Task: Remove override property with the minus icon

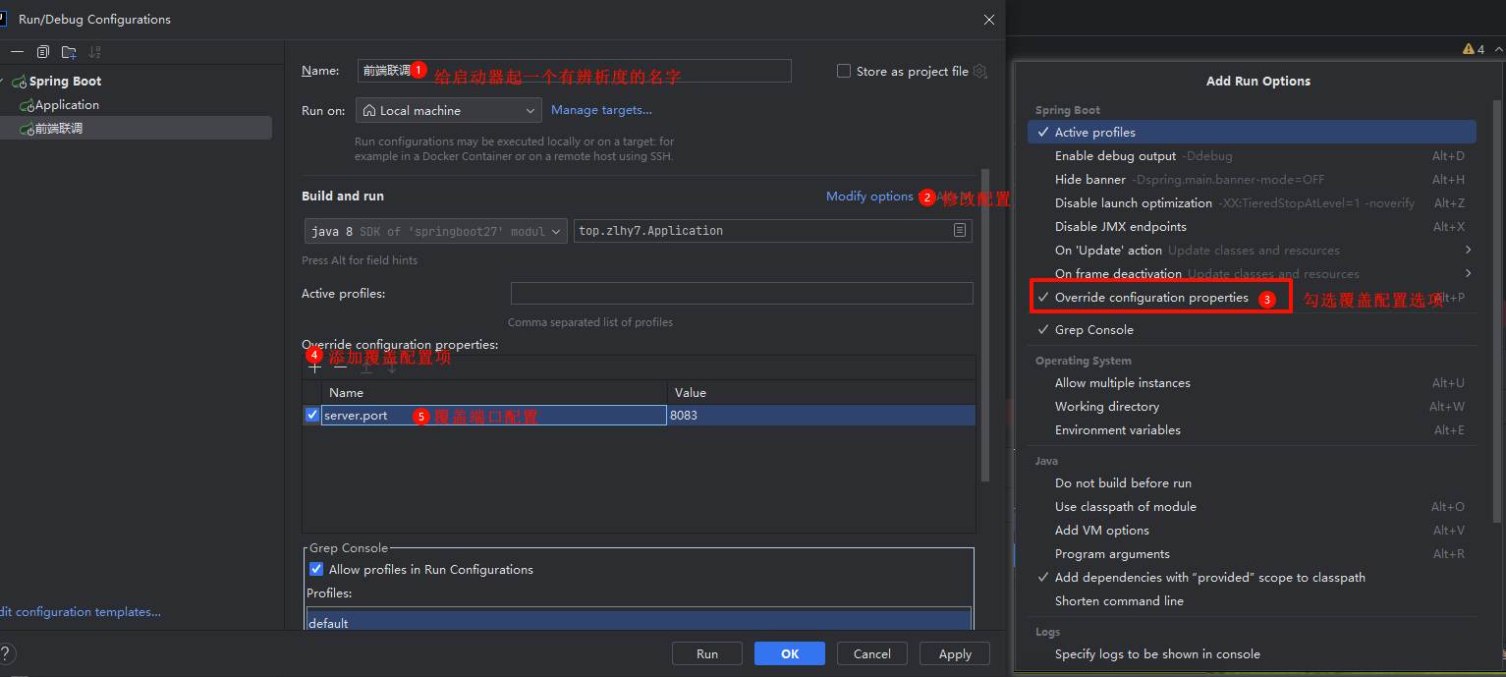Action: [340, 367]
